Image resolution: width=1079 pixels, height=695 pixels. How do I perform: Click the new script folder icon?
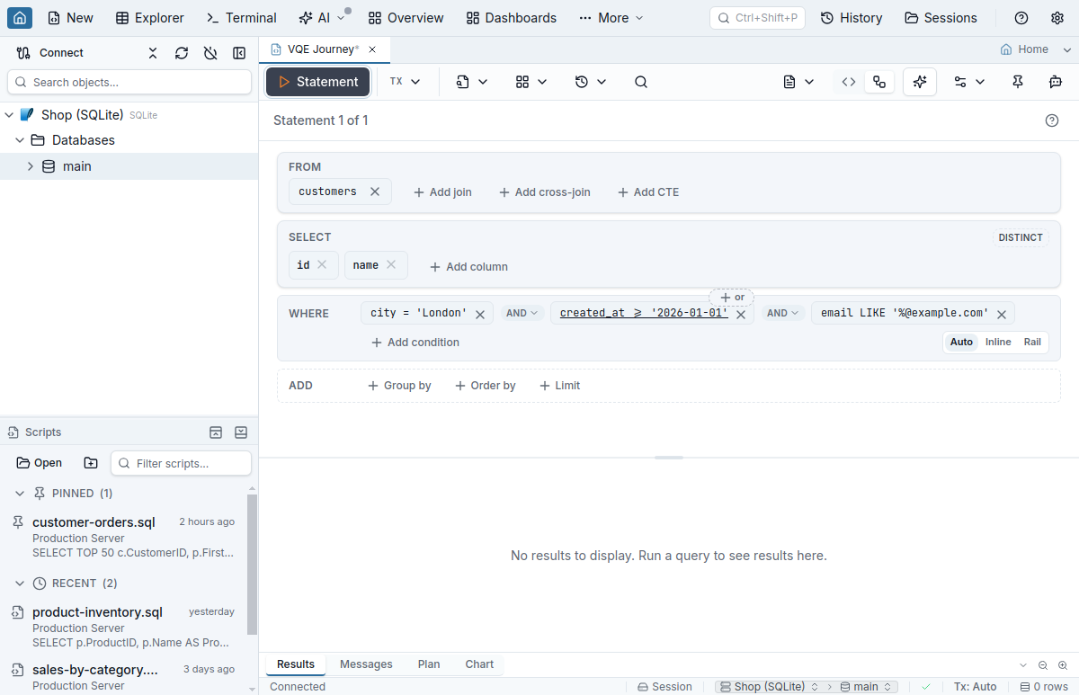click(91, 463)
